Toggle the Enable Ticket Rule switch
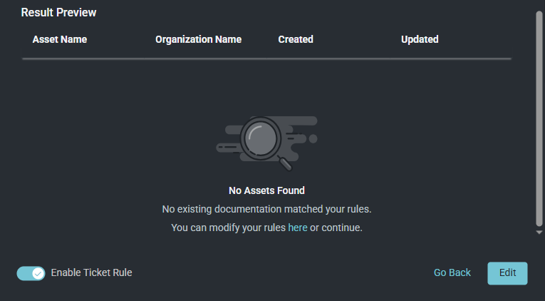 tap(31, 272)
